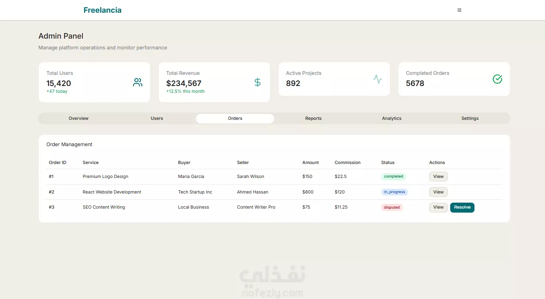Click buyer Tech Startup Inc
The image size is (545, 299).
click(x=195, y=192)
